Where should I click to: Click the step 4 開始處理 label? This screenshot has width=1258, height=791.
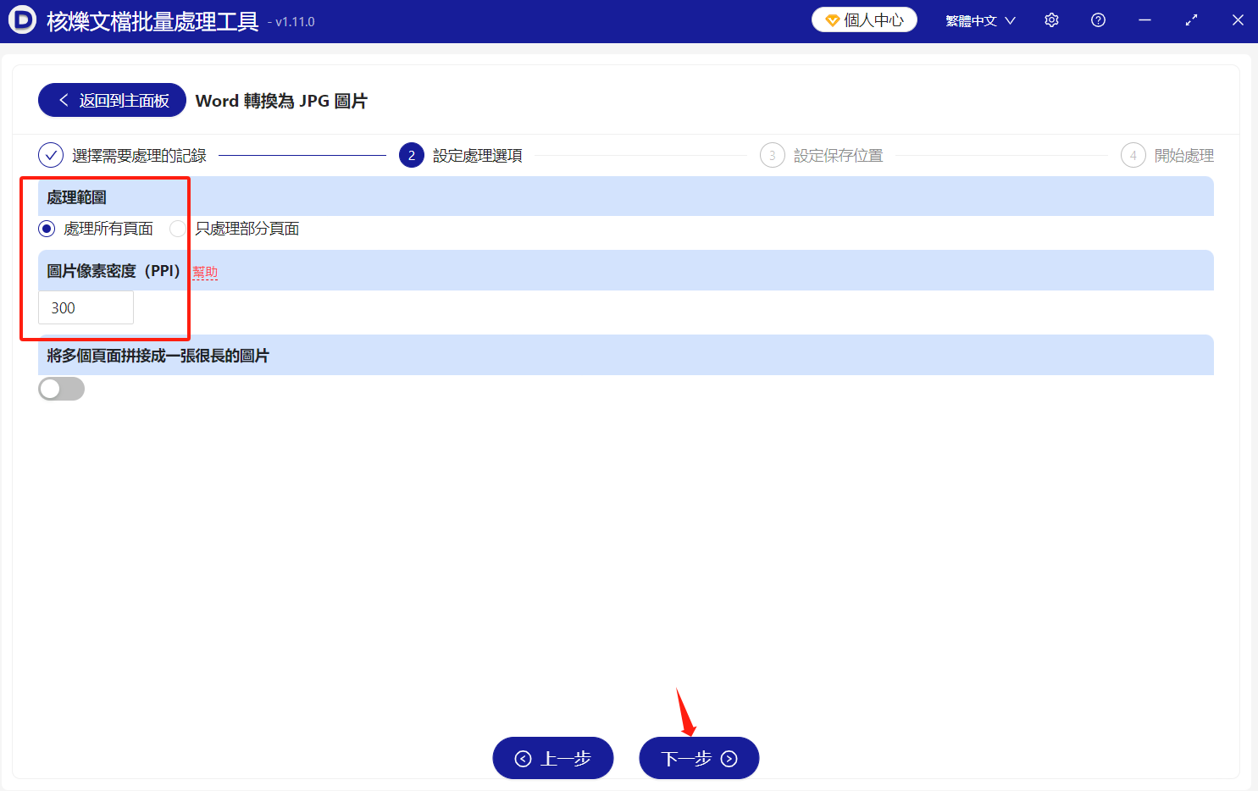(1183, 155)
